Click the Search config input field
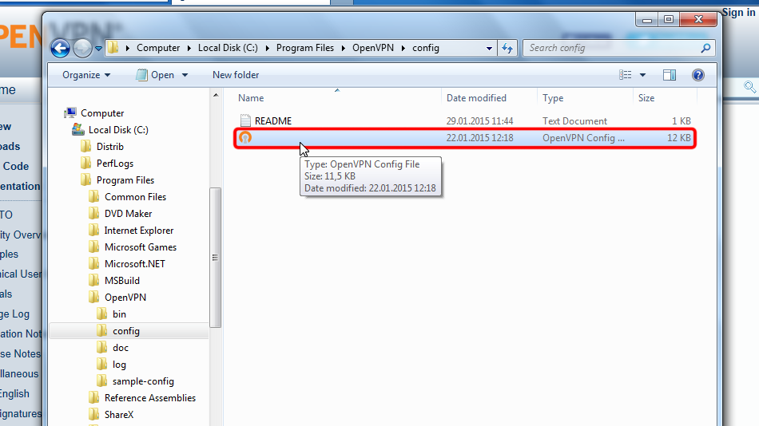This screenshot has height=426, width=759. coord(611,48)
